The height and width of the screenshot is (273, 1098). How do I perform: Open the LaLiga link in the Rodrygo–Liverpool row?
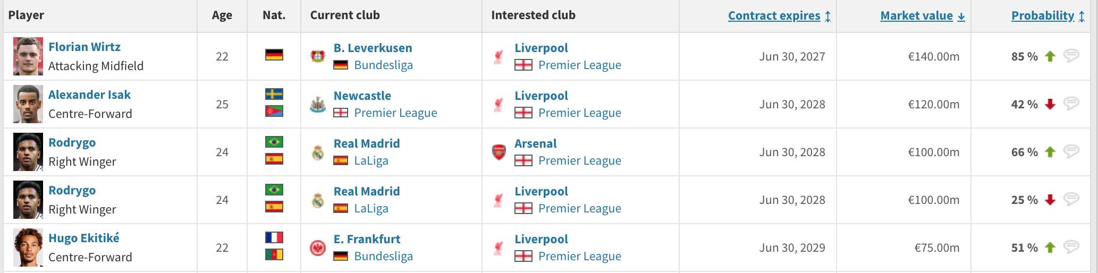pyautogui.click(x=371, y=208)
